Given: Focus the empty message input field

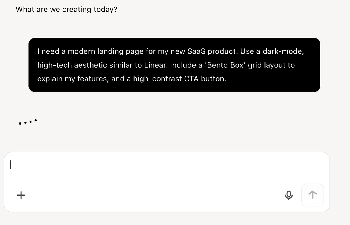Looking at the screenshot, I should (x=164, y=169).
